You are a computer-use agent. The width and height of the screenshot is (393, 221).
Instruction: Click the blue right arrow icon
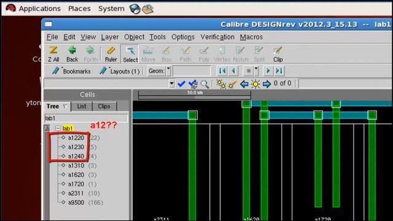(267, 84)
